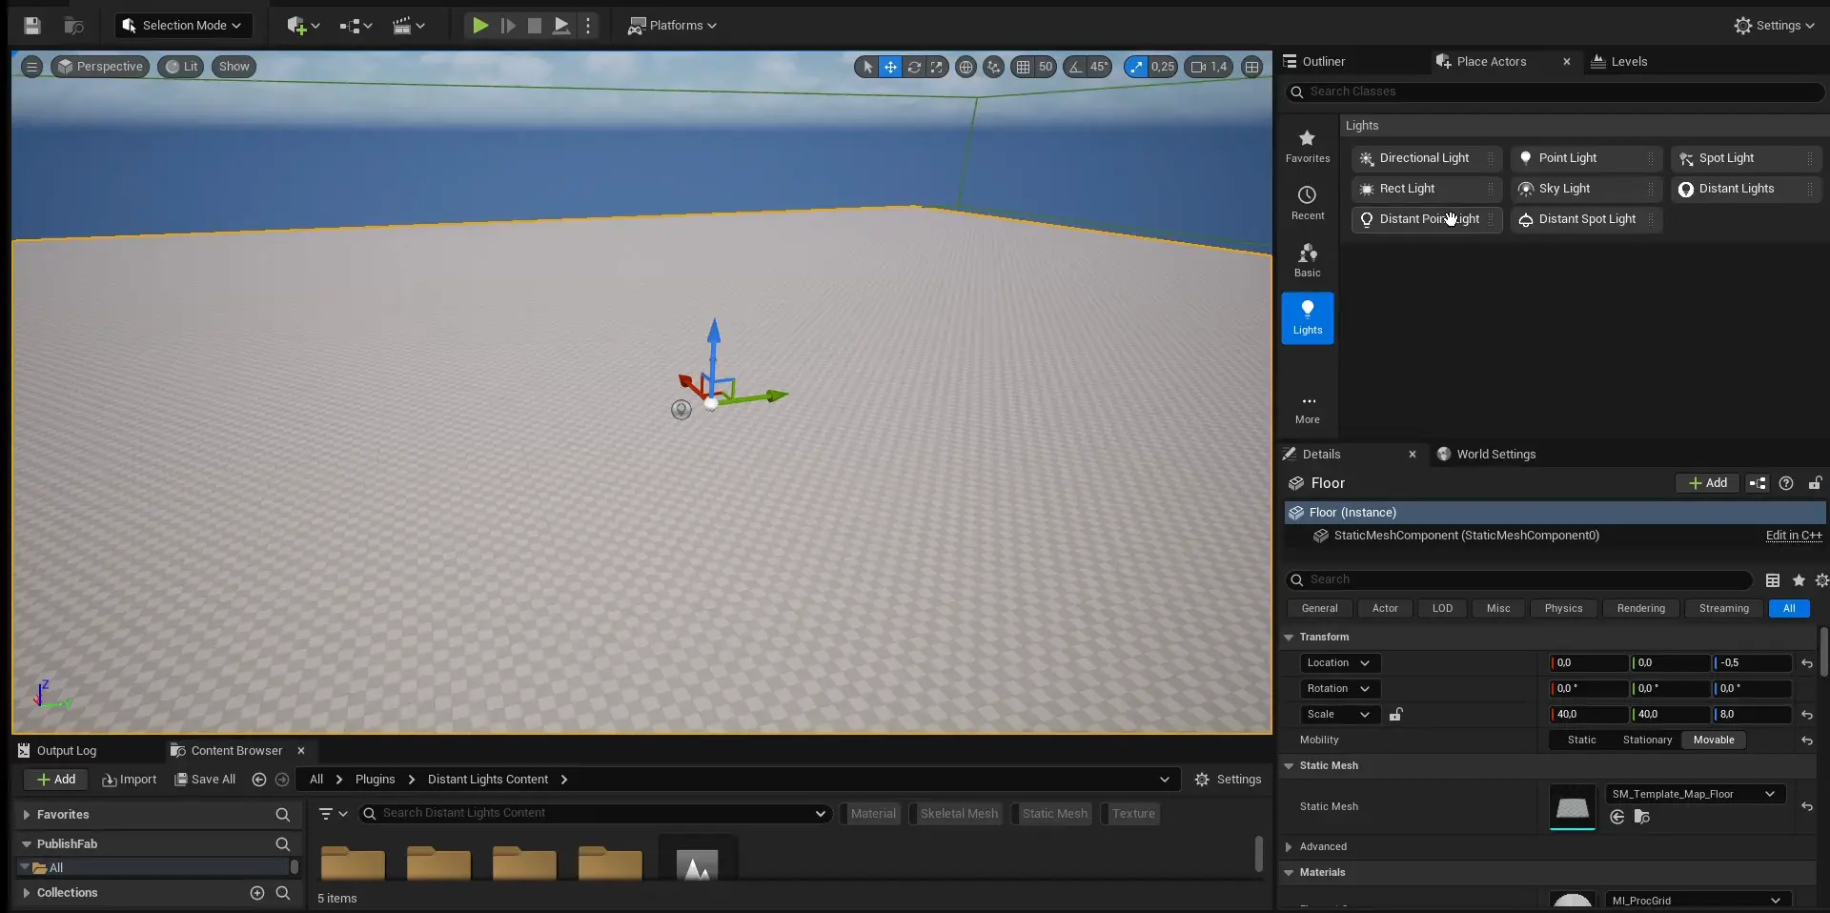
Task: Change grid snap value 50
Action: pyautogui.click(x=1046, y=67)
